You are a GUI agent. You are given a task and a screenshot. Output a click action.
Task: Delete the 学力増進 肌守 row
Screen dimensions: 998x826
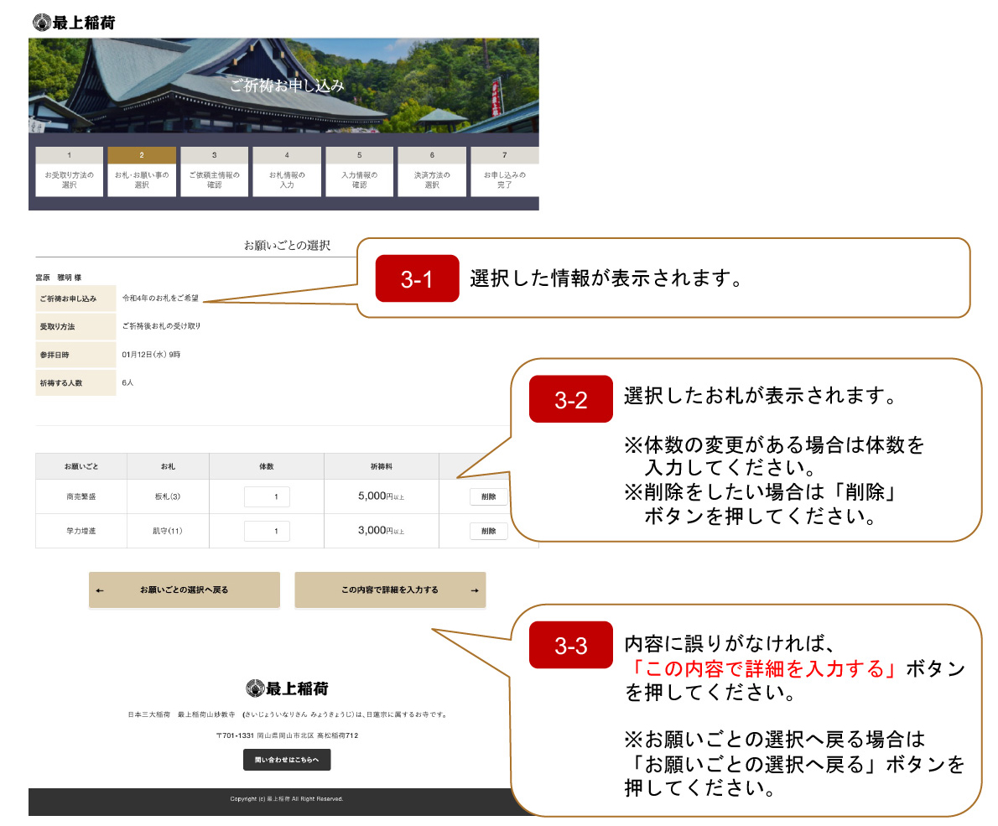click(488, 531)
